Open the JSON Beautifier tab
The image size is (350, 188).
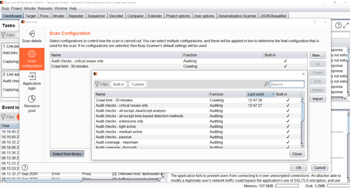(273, 16)
